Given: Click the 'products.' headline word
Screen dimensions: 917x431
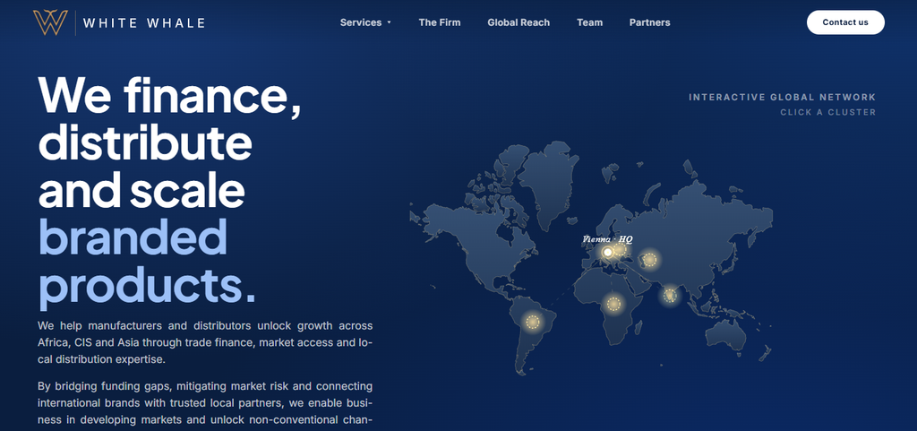Looking at the screenshot, I should (147, 287).
